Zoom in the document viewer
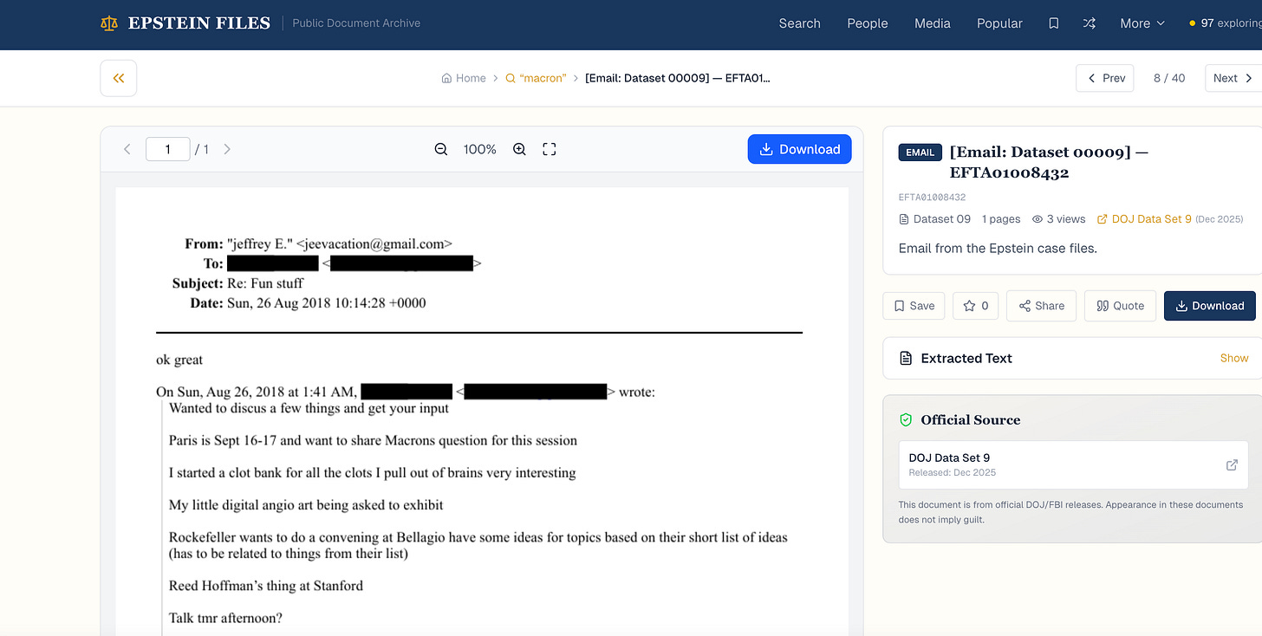The width and height of the screenshot is (1262, 636). (519, 149)
